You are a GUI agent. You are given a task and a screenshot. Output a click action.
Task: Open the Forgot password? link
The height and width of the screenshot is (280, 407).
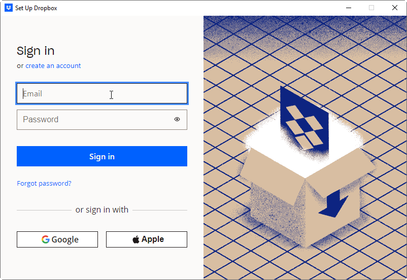(x=44, y=184)
